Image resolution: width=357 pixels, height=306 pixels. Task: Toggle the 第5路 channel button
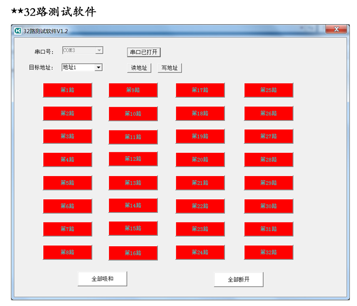[68, 183]
